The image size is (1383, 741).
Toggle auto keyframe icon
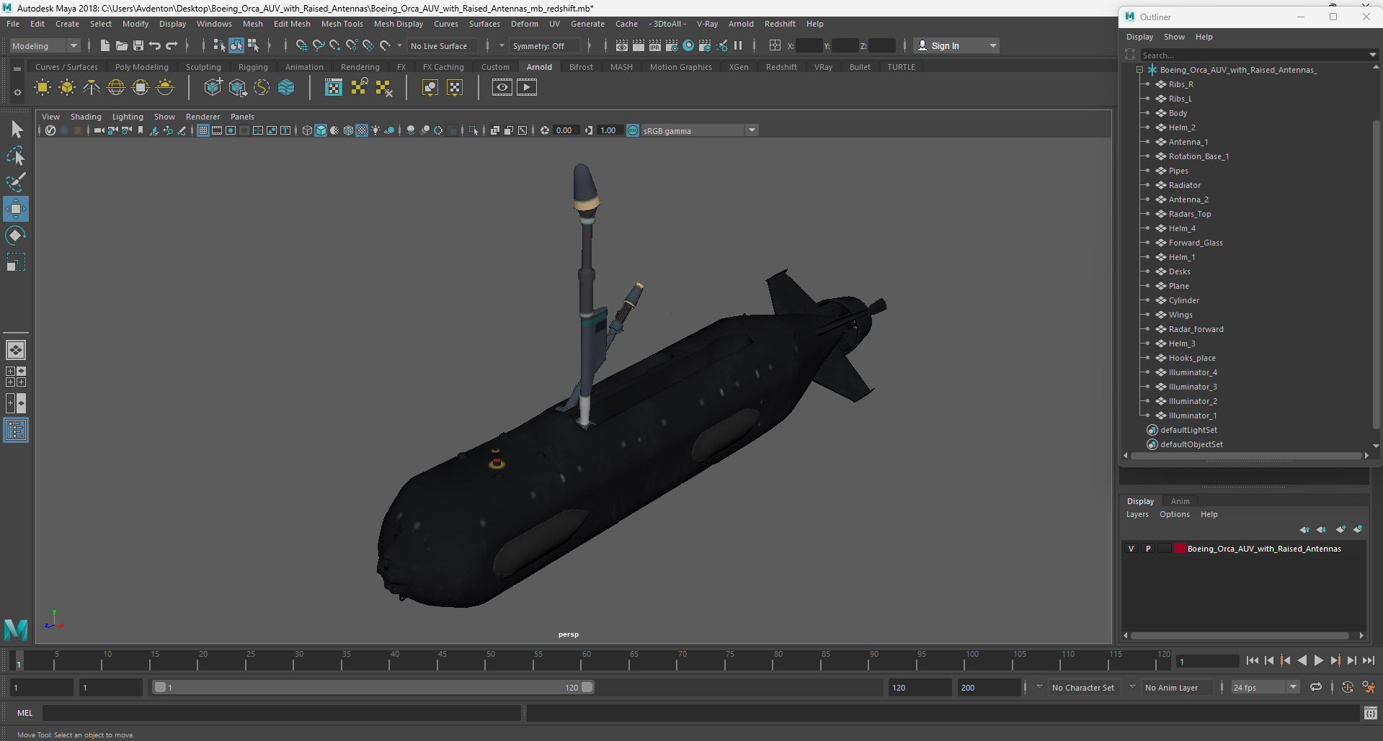1347,687
